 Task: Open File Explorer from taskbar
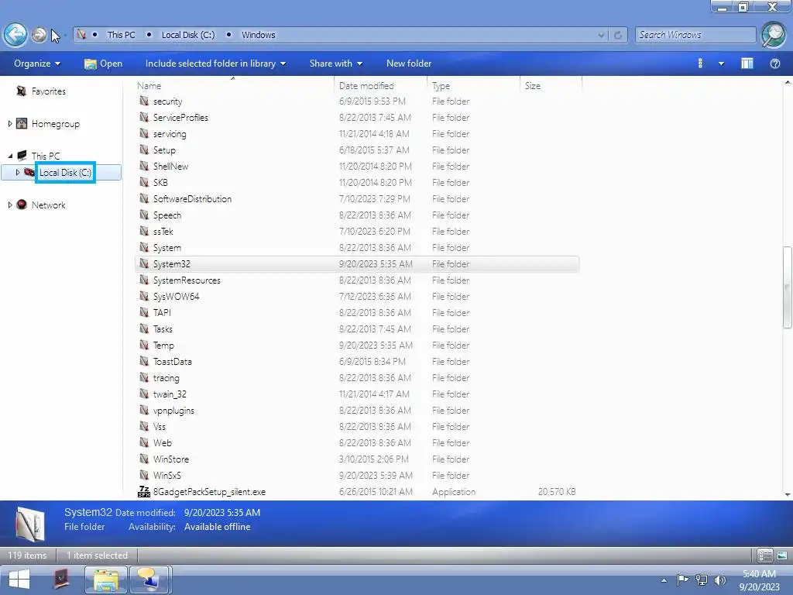105,580
